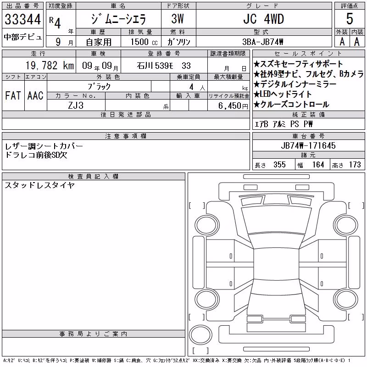This screenshot has width=367, height=367.
Task: Click recycle deposit 6,450円
Action: [x=233, y=106]
